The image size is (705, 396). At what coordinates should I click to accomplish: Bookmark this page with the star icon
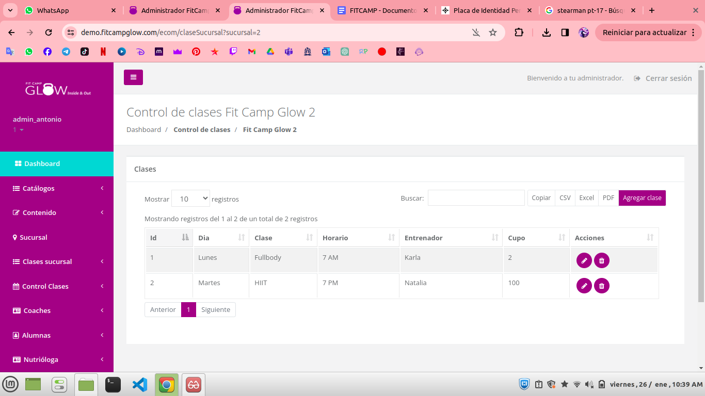[x=493, y=32]
